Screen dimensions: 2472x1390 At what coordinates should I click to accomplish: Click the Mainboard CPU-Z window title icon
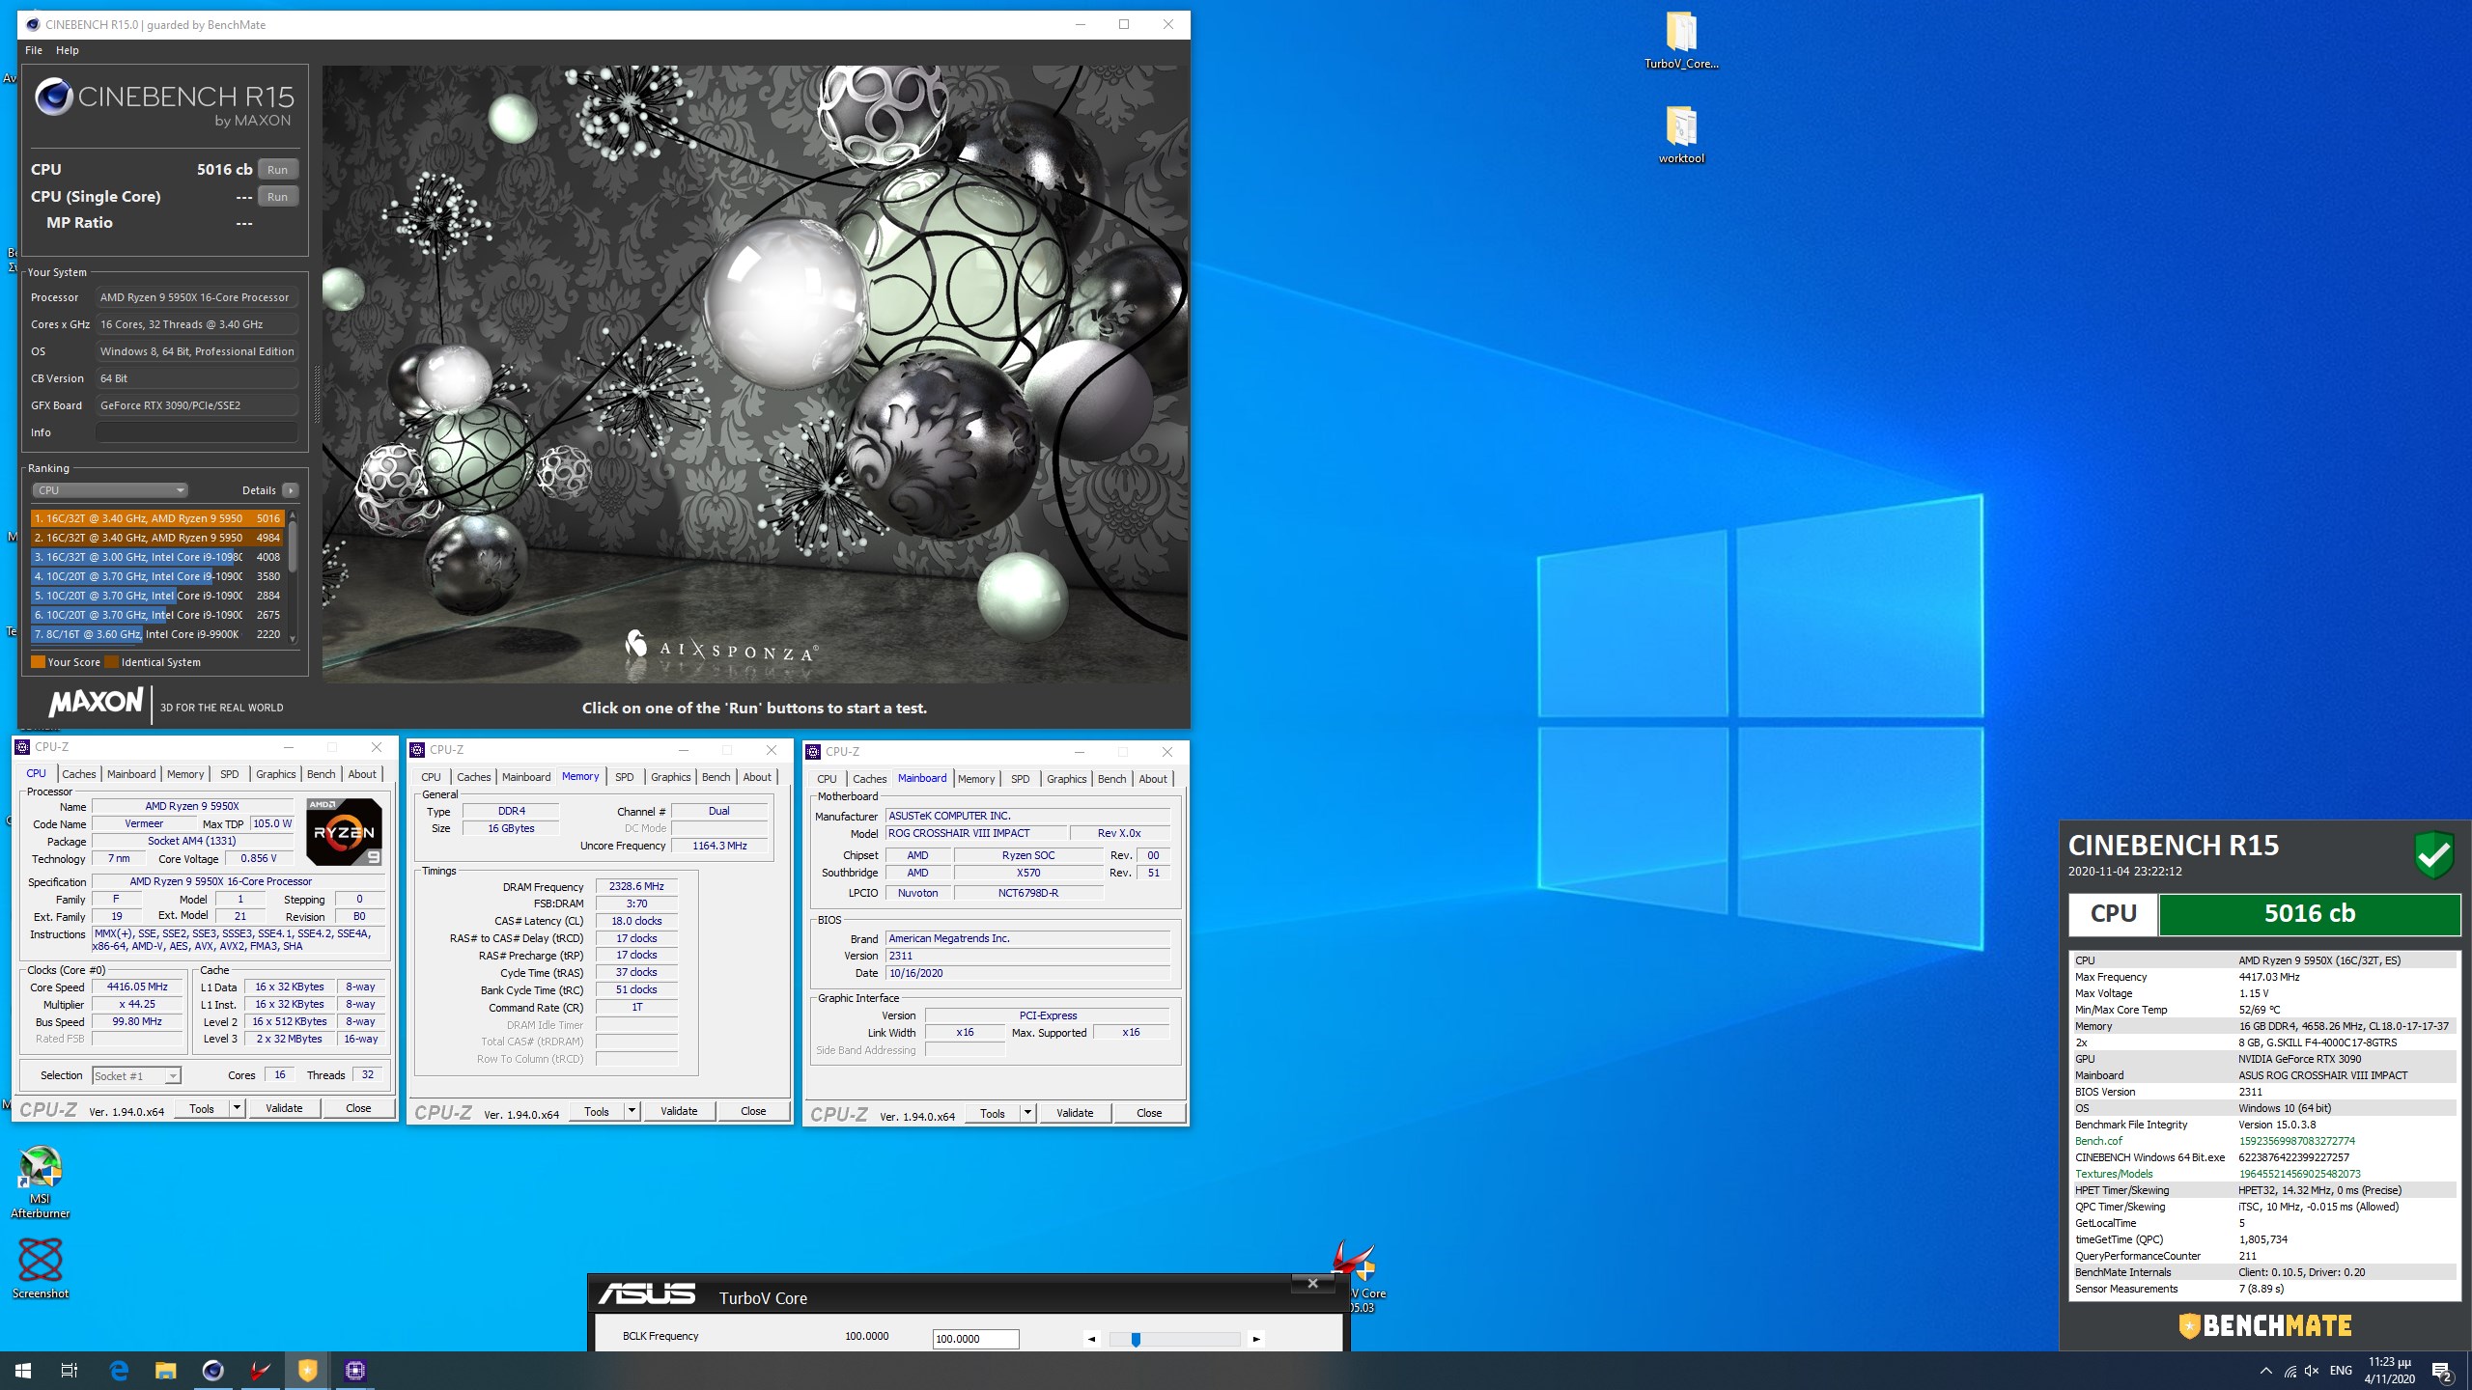pyautogui.click(x=813, y=752)
